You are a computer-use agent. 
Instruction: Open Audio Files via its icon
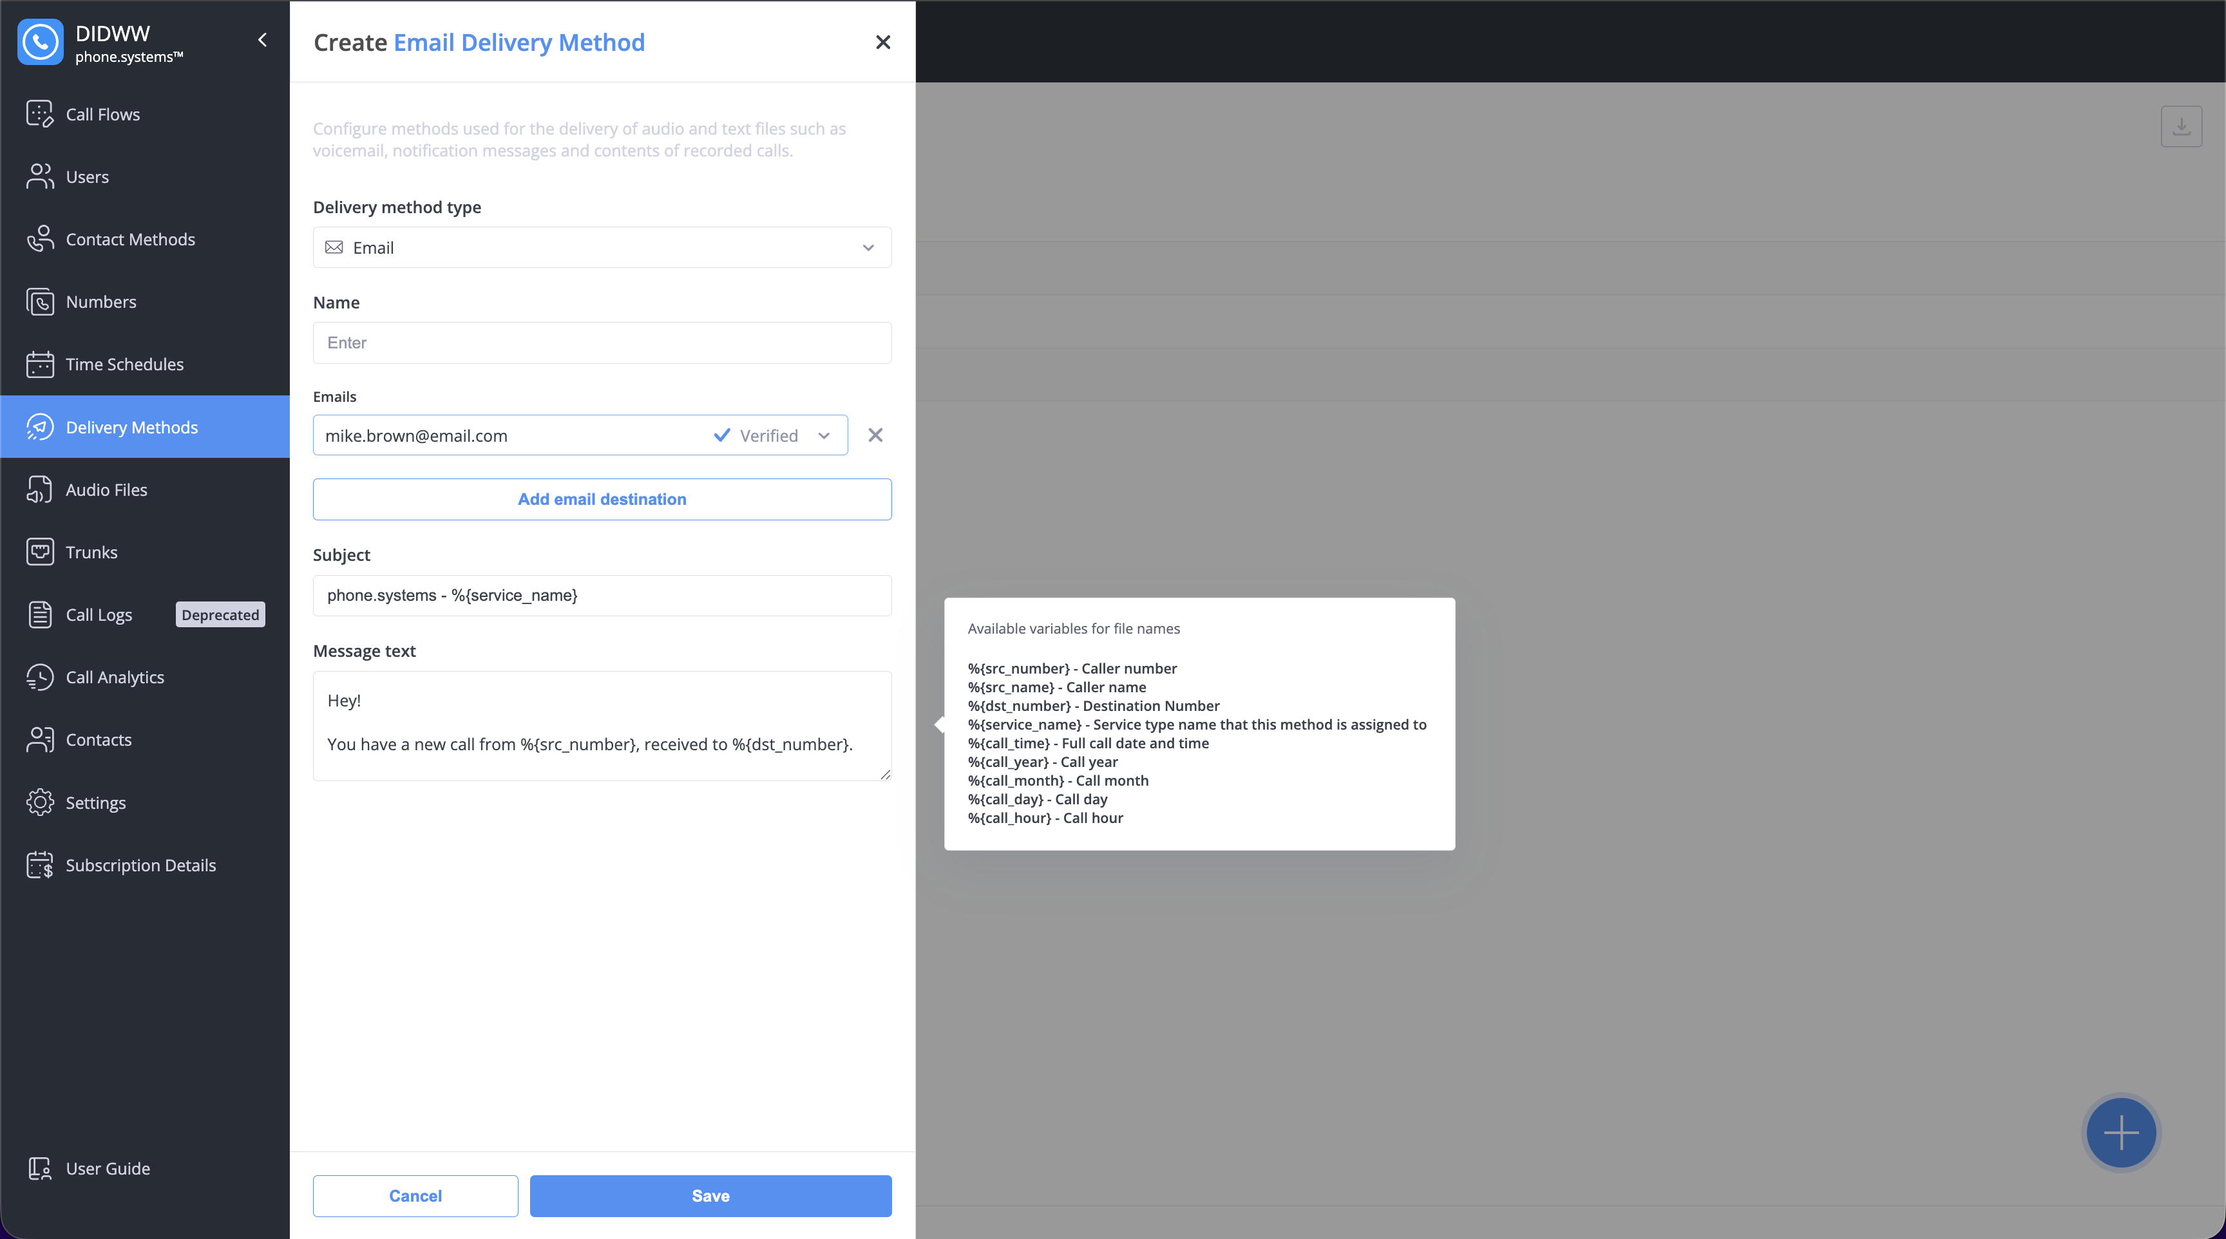(x=40, y=490)
